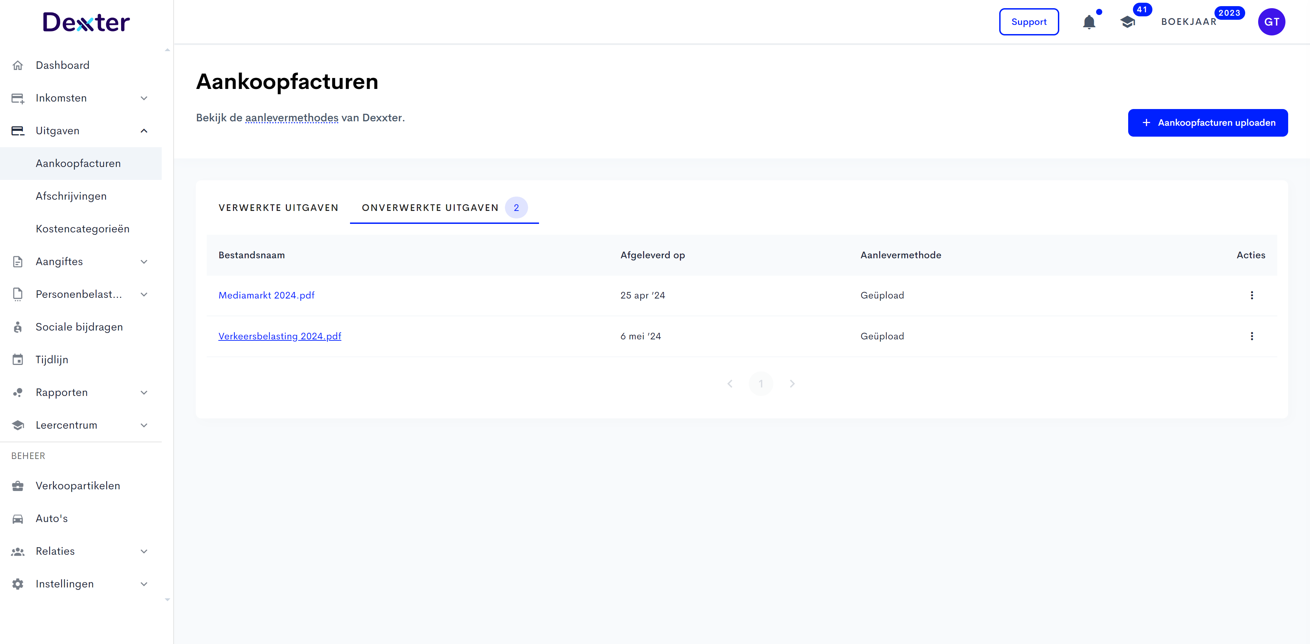Screen dimensions: 1310x644
Task: Select page 1 in pagination
Action: (x=761, y=384)
